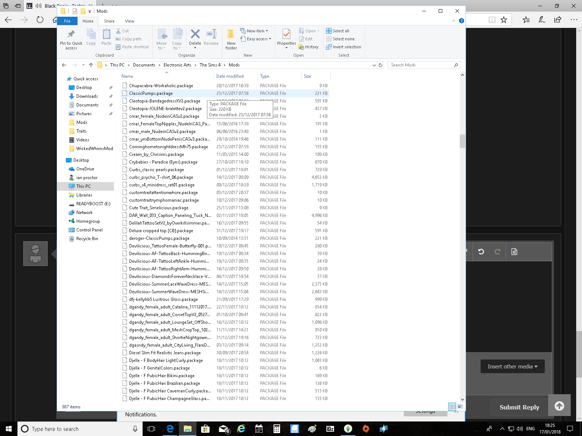The height and width of the screenshot is (436, 582).
Task: Delete the selected file
Action: (195, 39)
